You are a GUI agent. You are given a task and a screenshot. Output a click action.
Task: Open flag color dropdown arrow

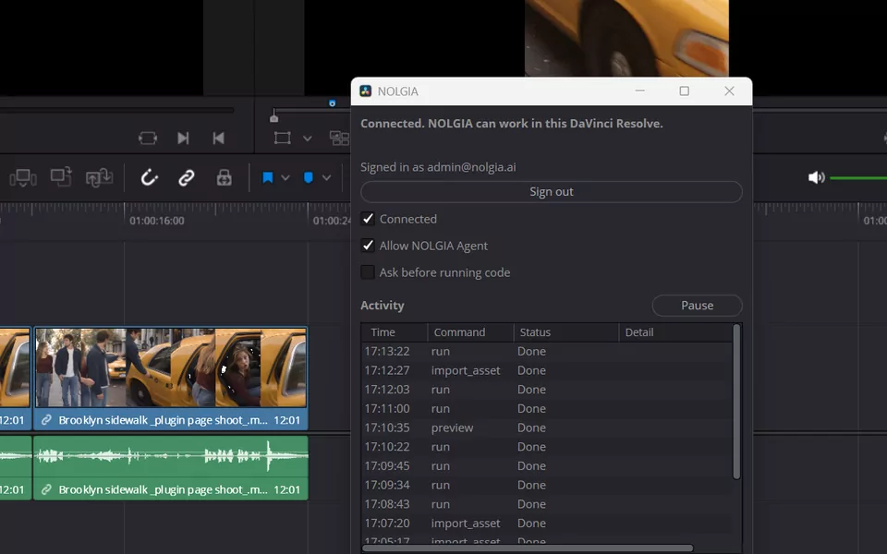coord(286,177)
